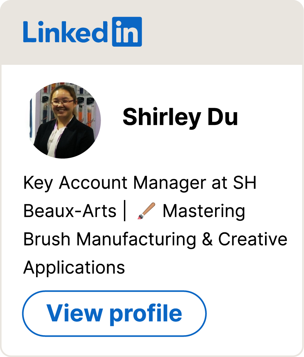
Task: Click the word "Applications" in the headline
Action: (74, 268)
